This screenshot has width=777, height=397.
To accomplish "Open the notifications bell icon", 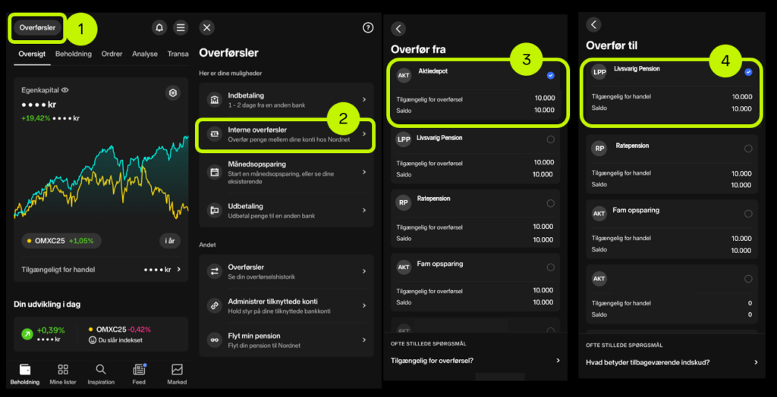I will pos(159,28).
